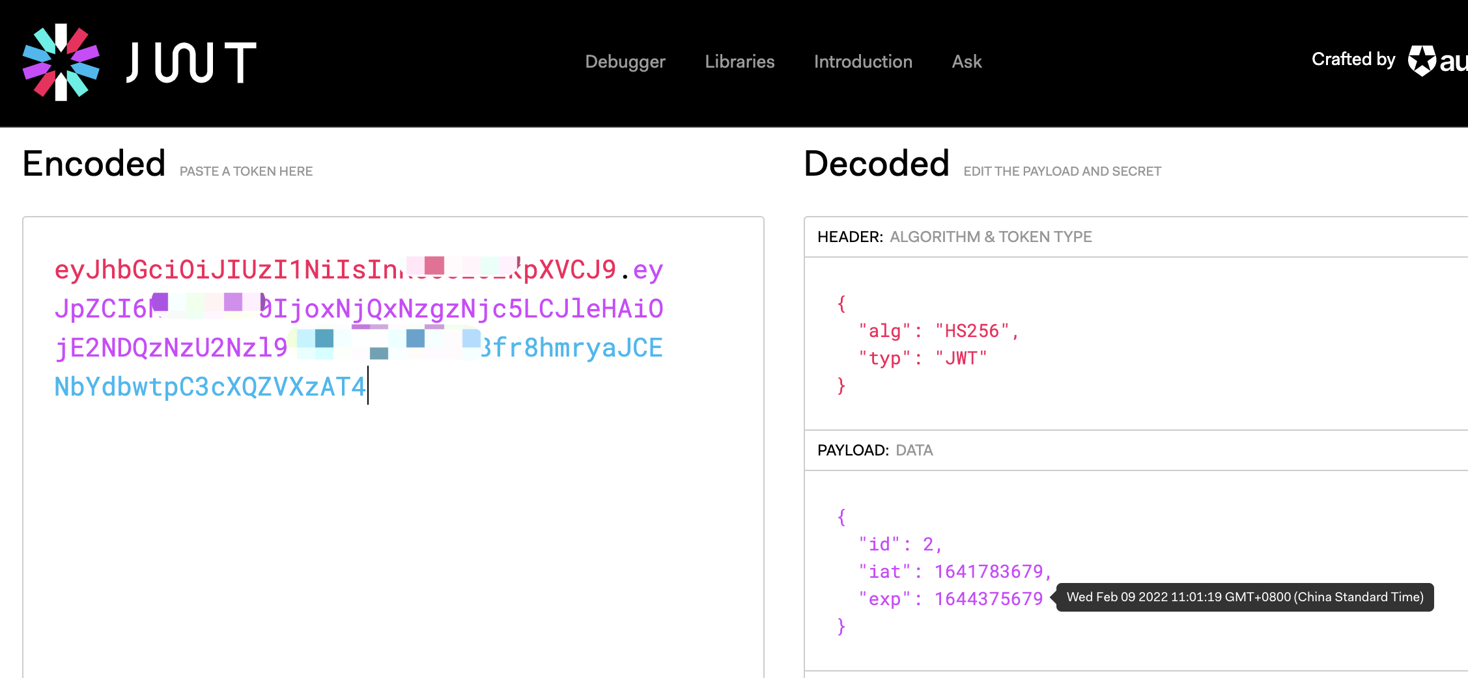Click the Crafted by text link
1468x678 pixels.
pos(1353,59)
